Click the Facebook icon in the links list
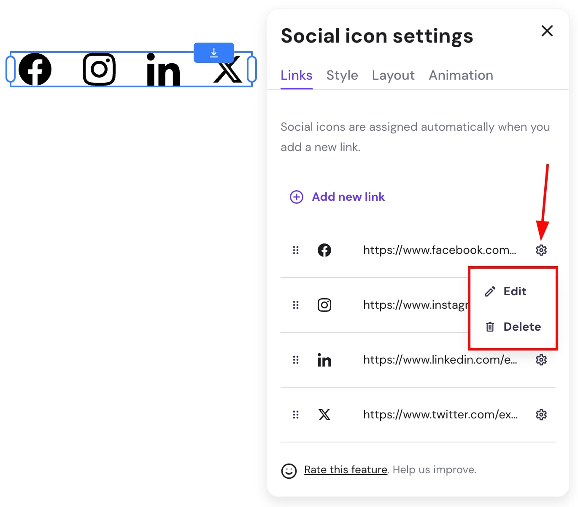 [324, 250]
